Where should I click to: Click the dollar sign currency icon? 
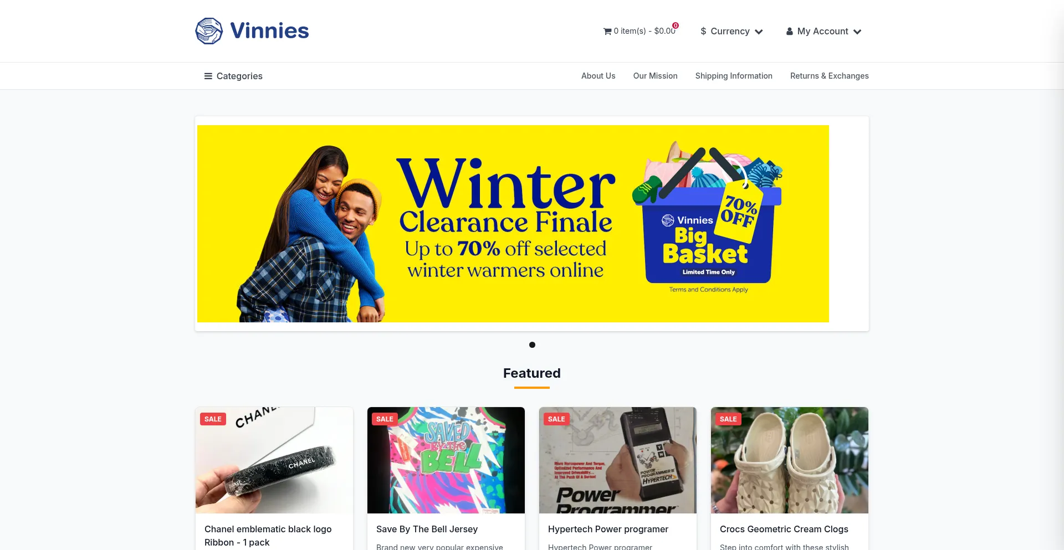point(703,32)
